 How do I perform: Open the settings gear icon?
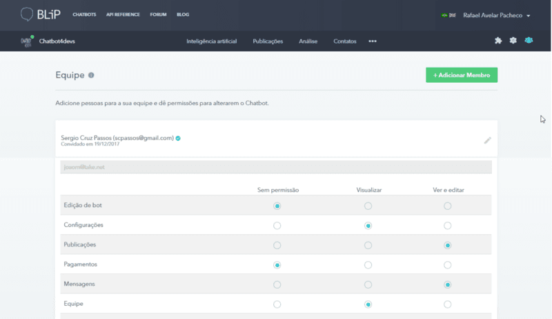coord(513,41)
